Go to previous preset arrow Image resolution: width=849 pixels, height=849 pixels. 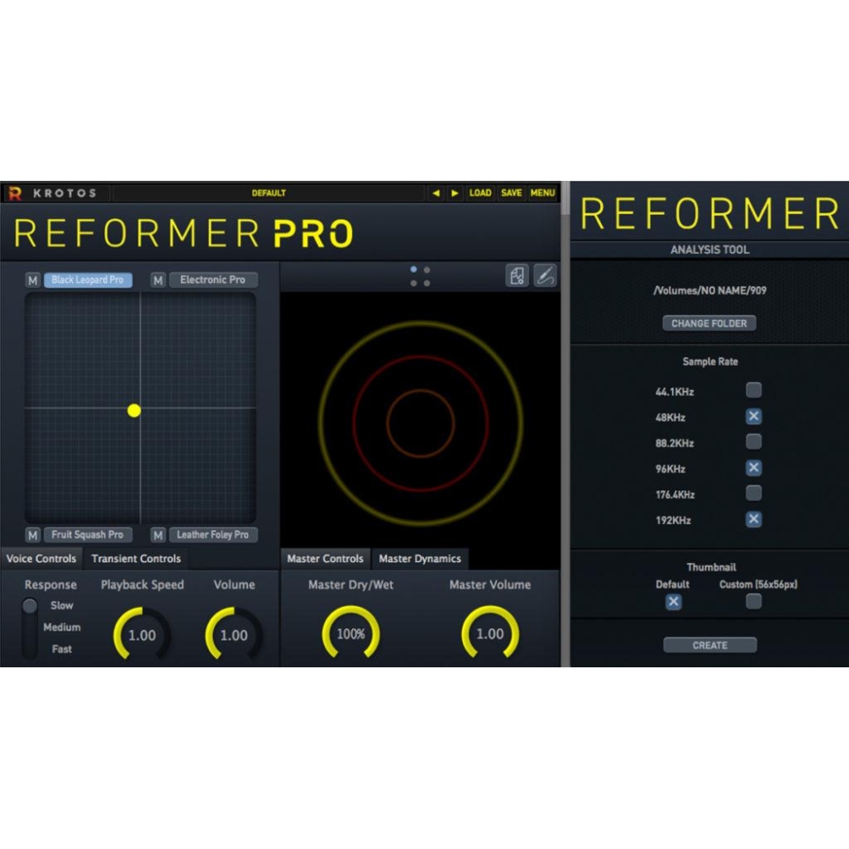(436, 193)
